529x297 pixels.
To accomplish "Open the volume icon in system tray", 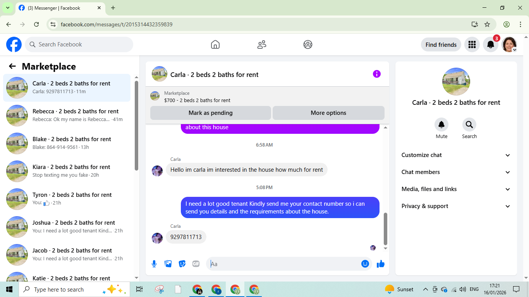I will [x=463, y=289].
